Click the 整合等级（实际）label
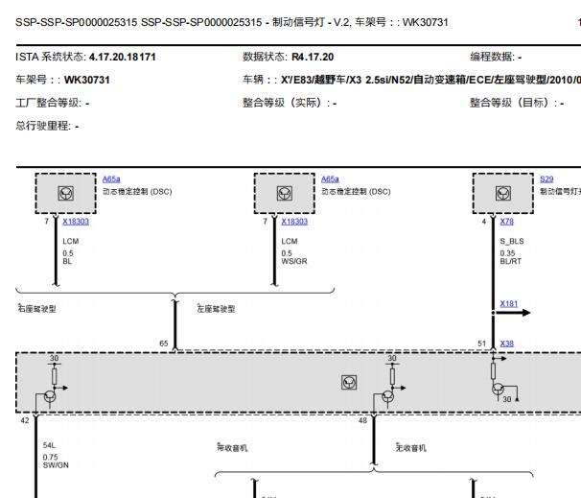This screenshot has height=498, width=581. (x=286, y=103)
